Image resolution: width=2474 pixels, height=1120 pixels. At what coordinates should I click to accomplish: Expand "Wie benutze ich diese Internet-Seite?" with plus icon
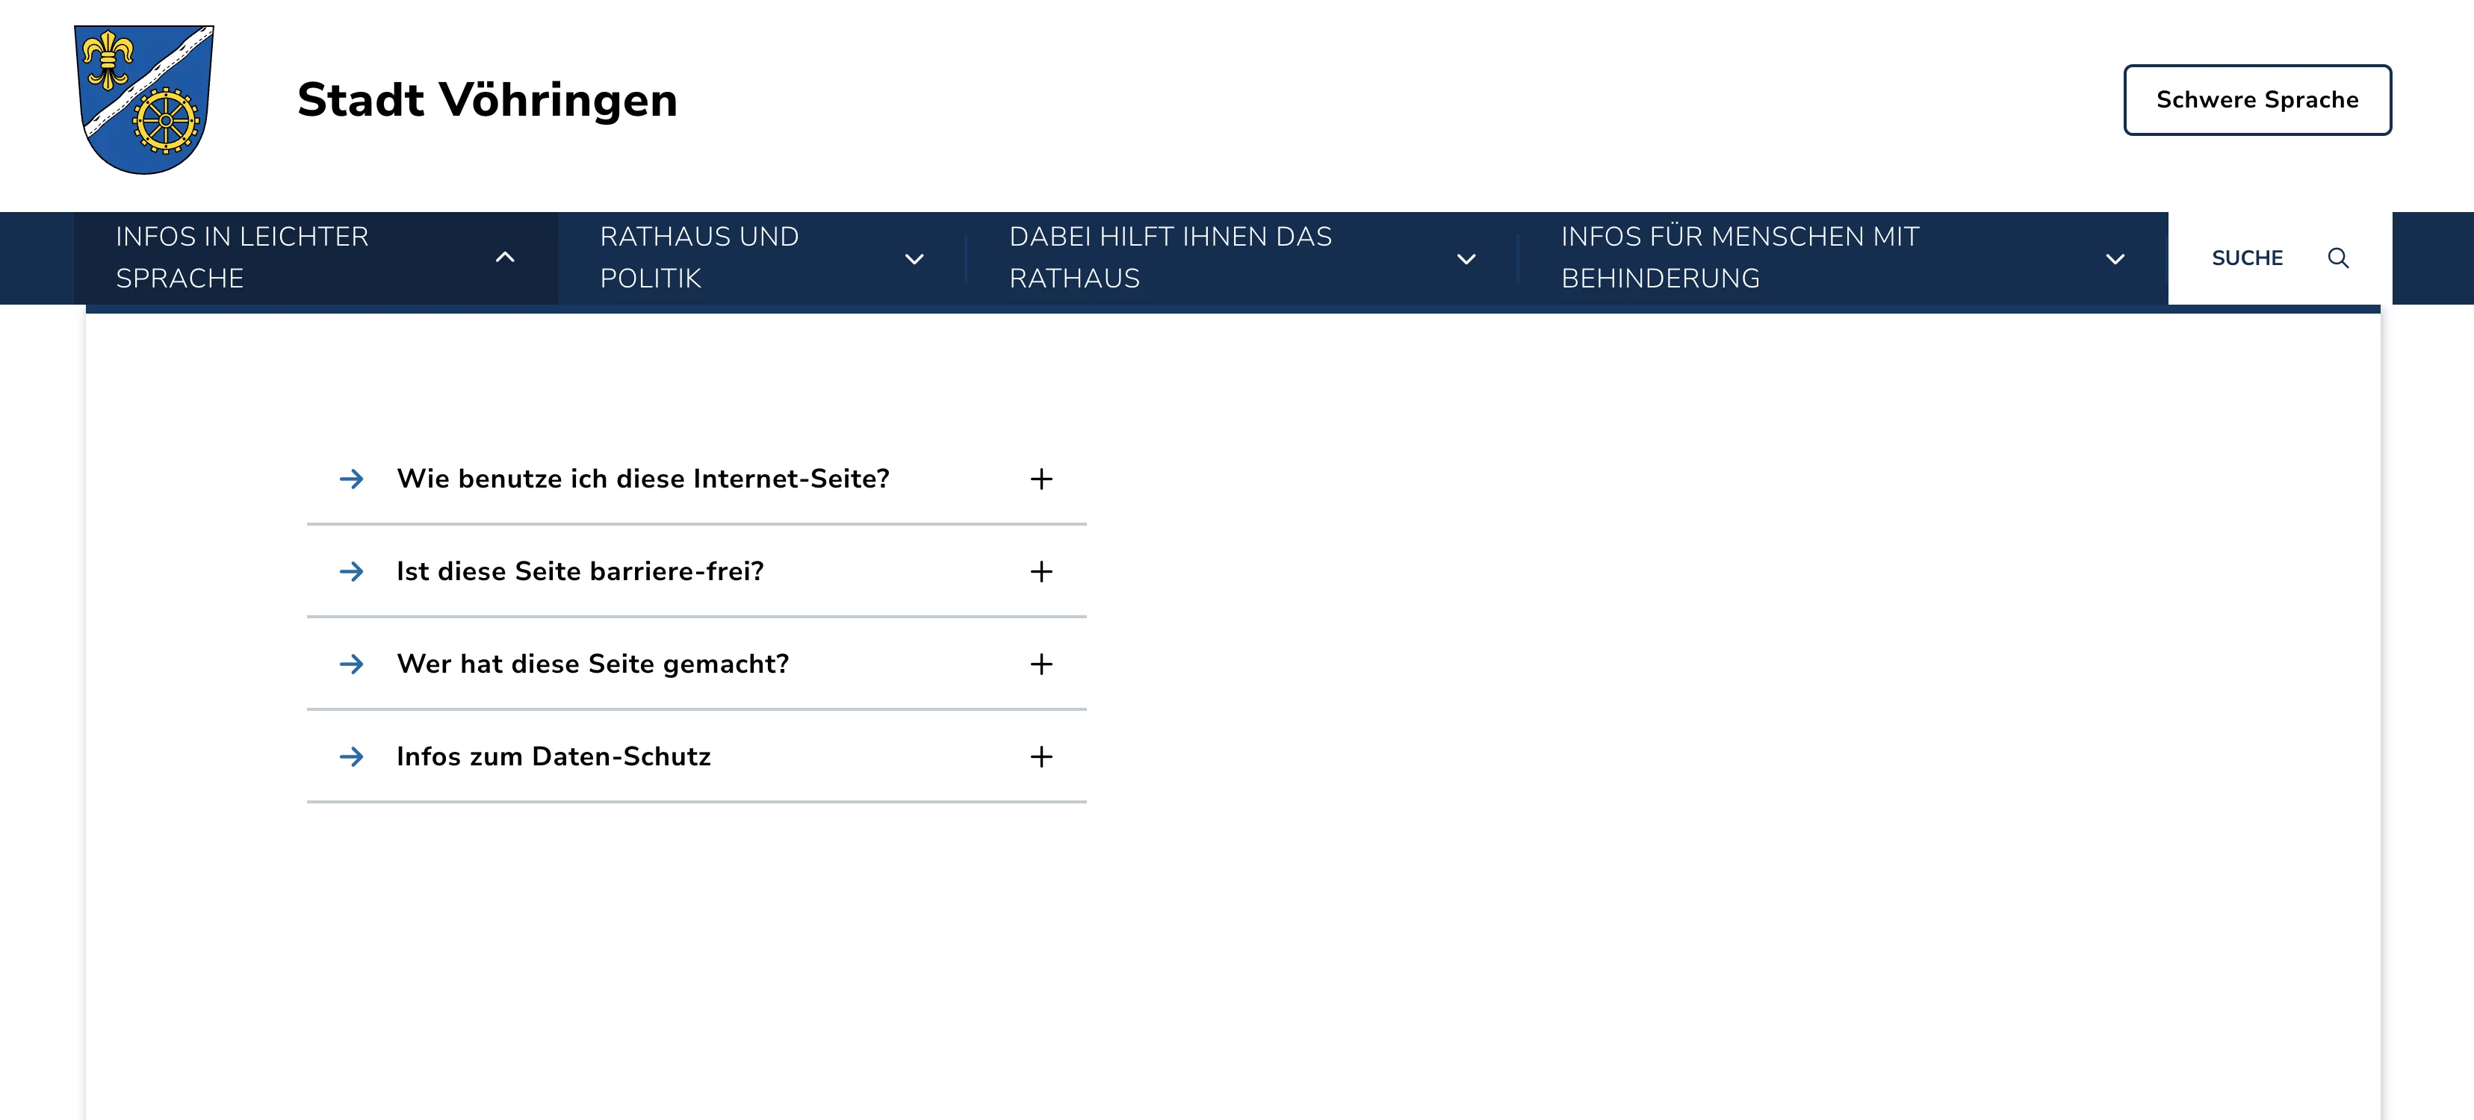point(1041,479)
